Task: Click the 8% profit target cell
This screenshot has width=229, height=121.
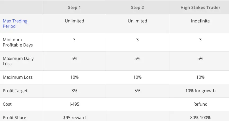Action: coord(74,91)
